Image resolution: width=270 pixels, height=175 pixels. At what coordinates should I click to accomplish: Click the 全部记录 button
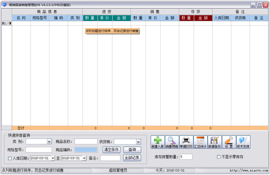(132, 158)
